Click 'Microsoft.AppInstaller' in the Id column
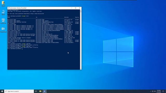Image resolution: width=166 pixels, height=93 pixels. point(43,23)
